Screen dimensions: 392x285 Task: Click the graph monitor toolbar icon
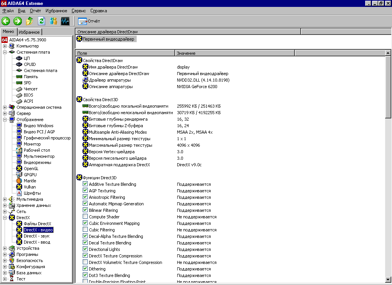(65, 21)
